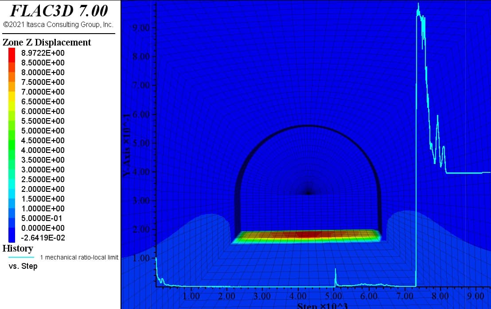491x309 pixels.
Task: Click the Y-axis tick label 4.00
Action: pyautogui.click(x=141, y=172)
